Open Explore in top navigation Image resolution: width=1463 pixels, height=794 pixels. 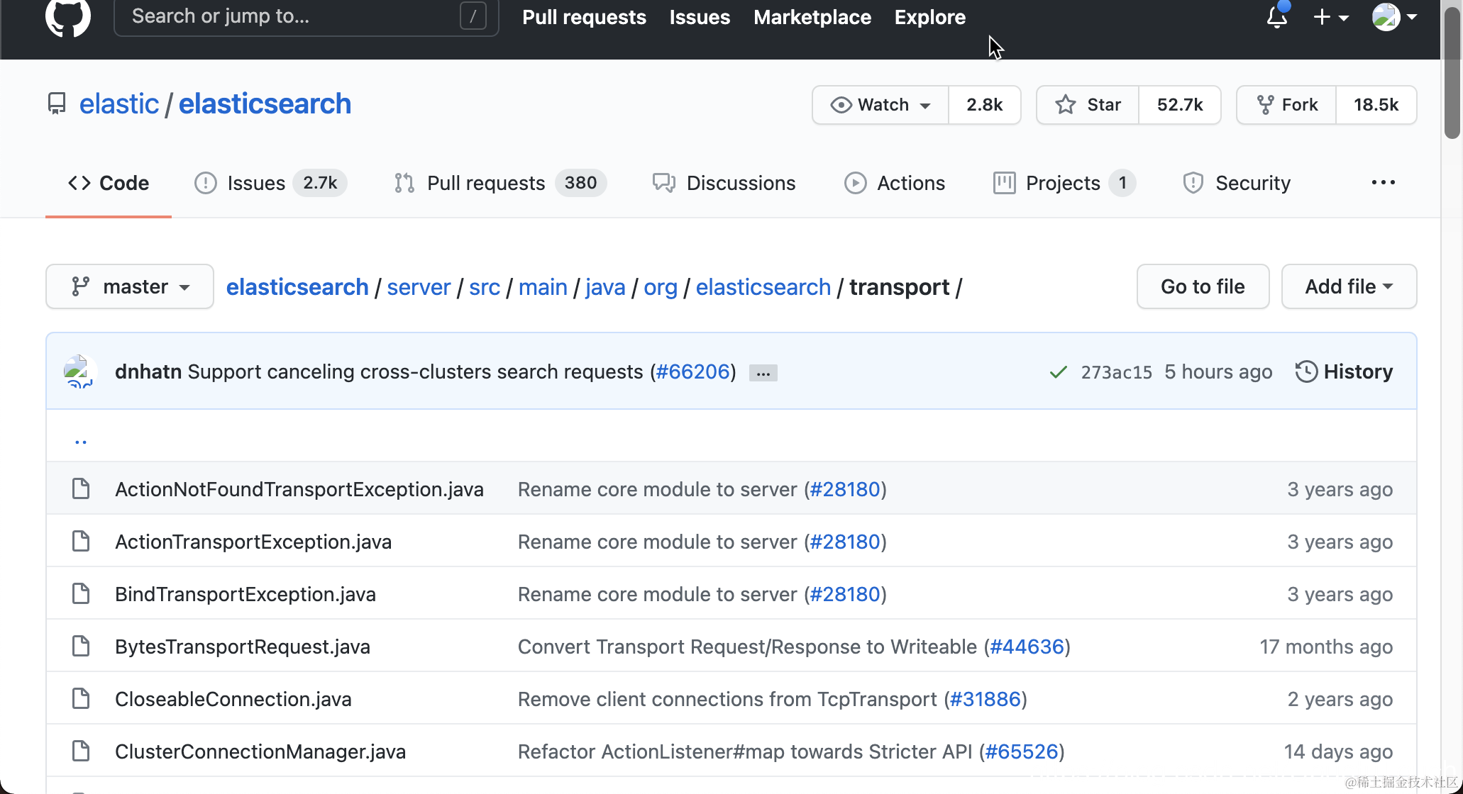click(x=929, y=17)
